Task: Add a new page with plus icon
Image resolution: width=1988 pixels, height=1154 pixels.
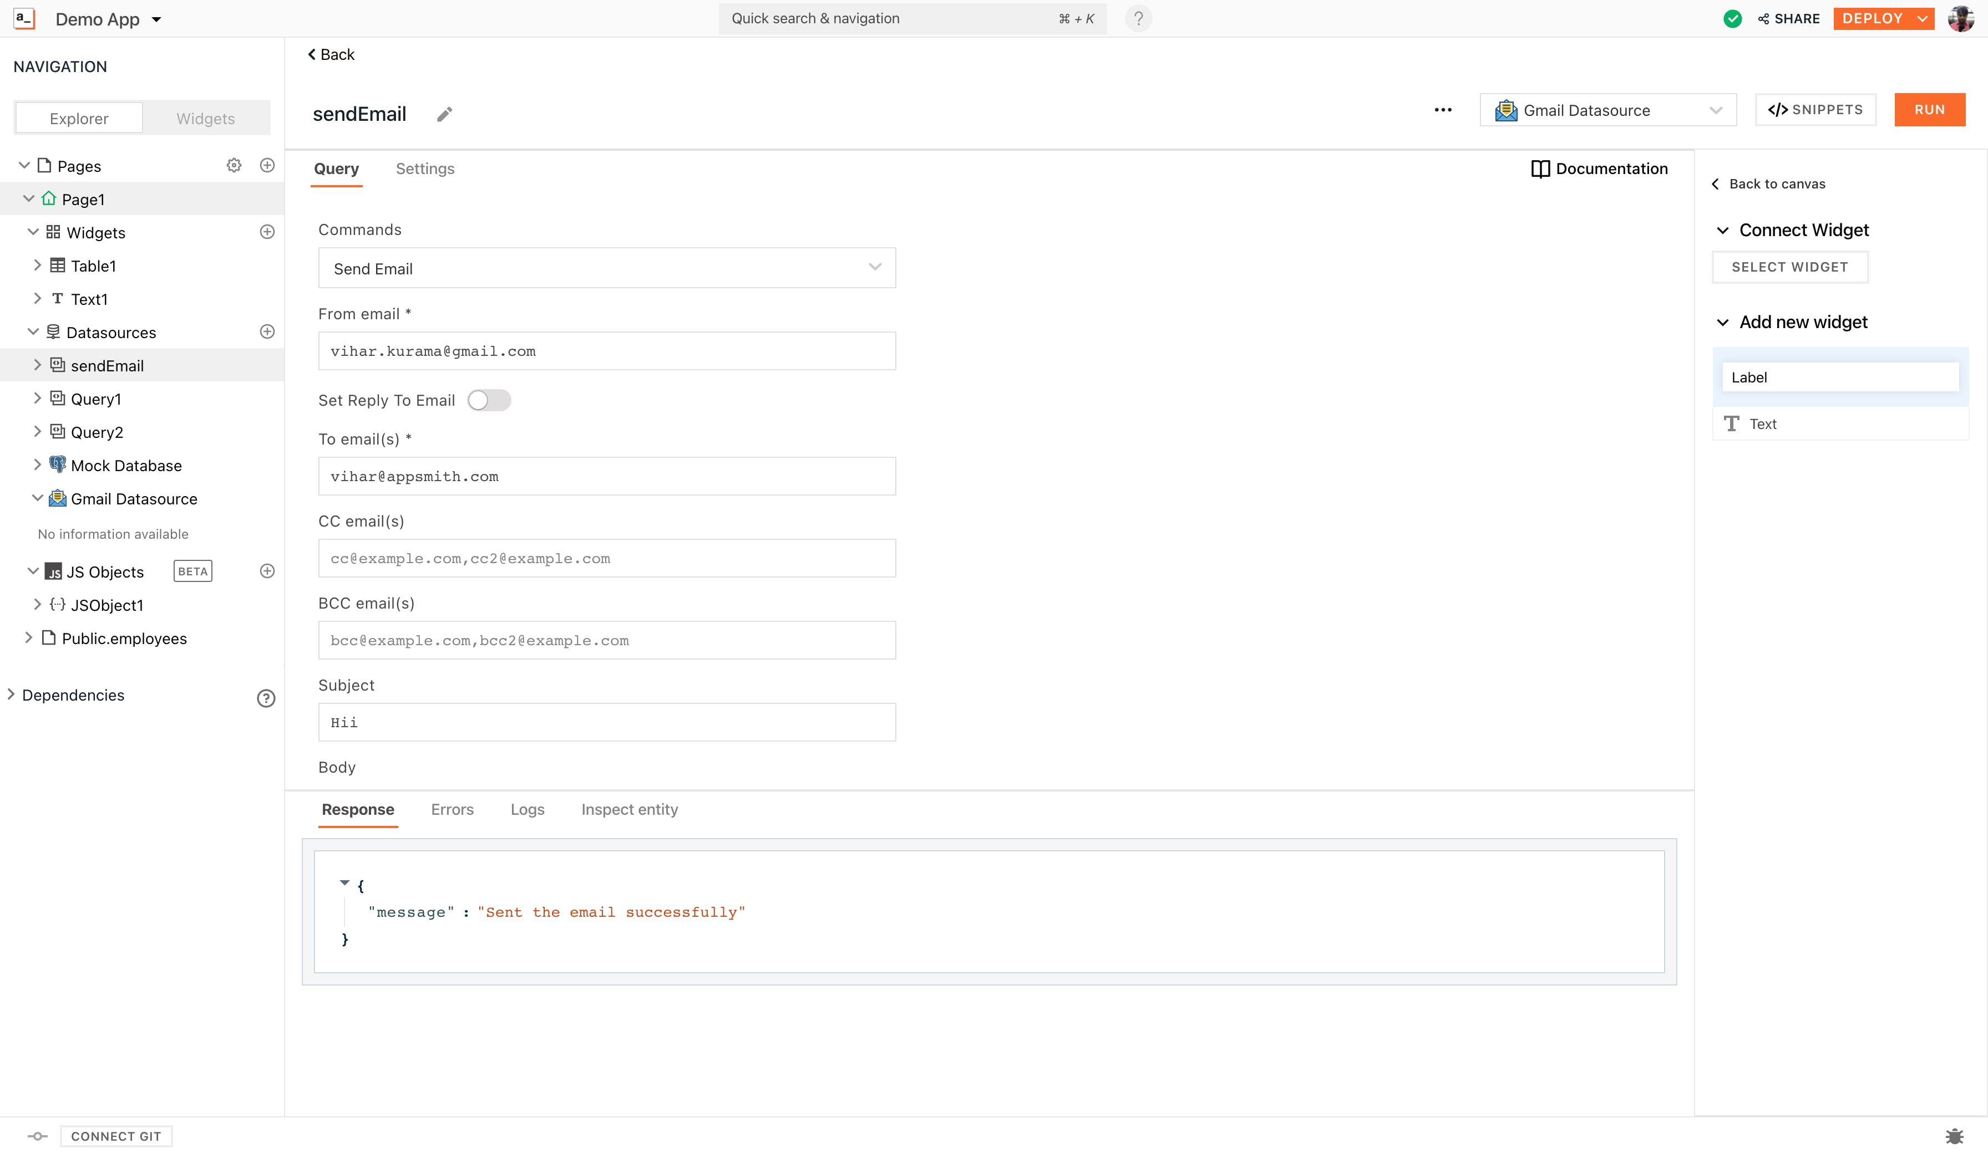Action: (267, 166)
